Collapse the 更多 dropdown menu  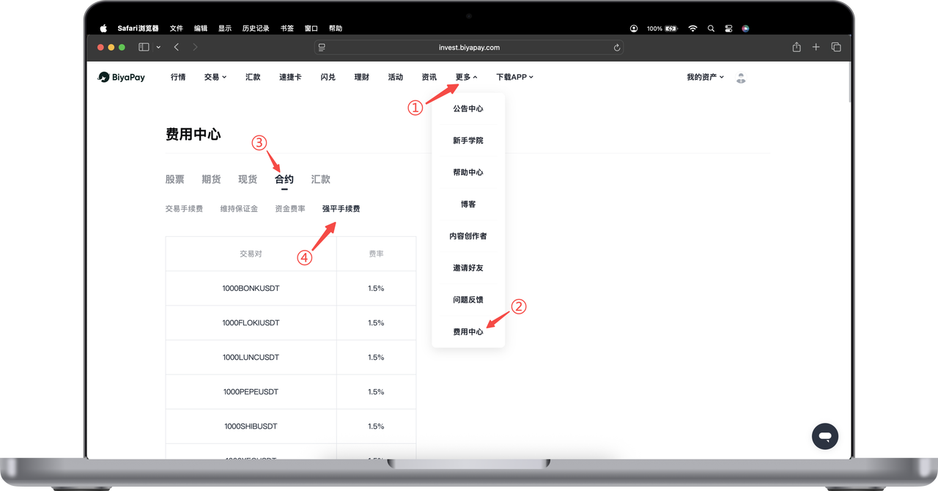pos(466,77)
